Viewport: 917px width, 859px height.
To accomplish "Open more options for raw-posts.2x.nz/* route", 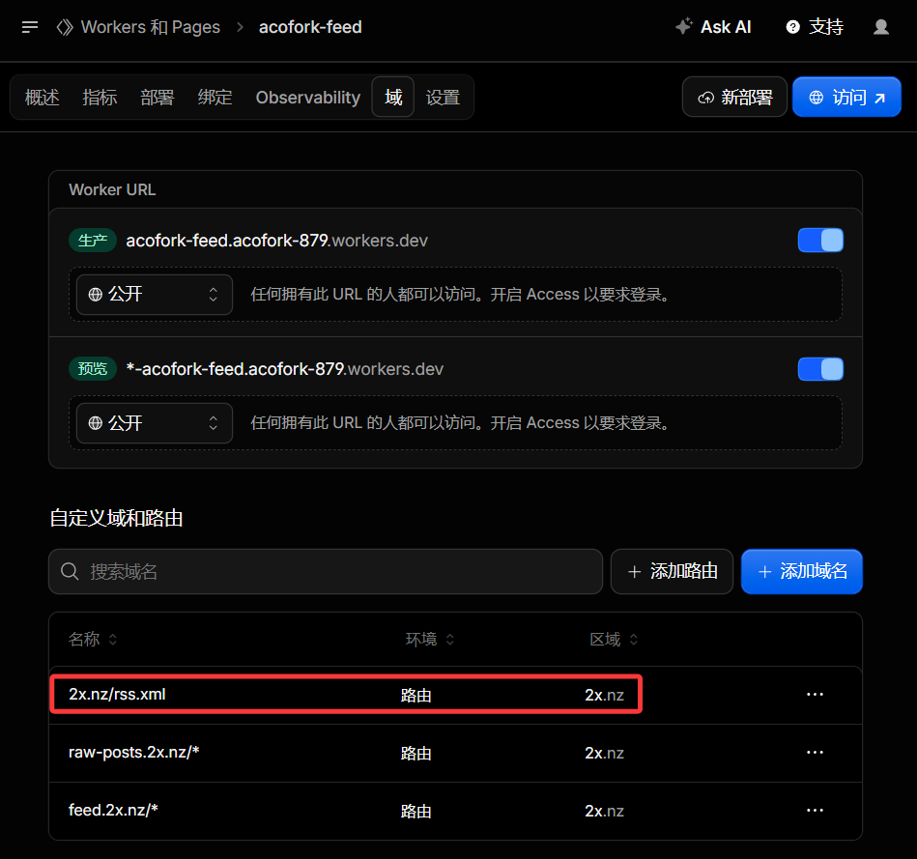I will [x=815, y=752].
